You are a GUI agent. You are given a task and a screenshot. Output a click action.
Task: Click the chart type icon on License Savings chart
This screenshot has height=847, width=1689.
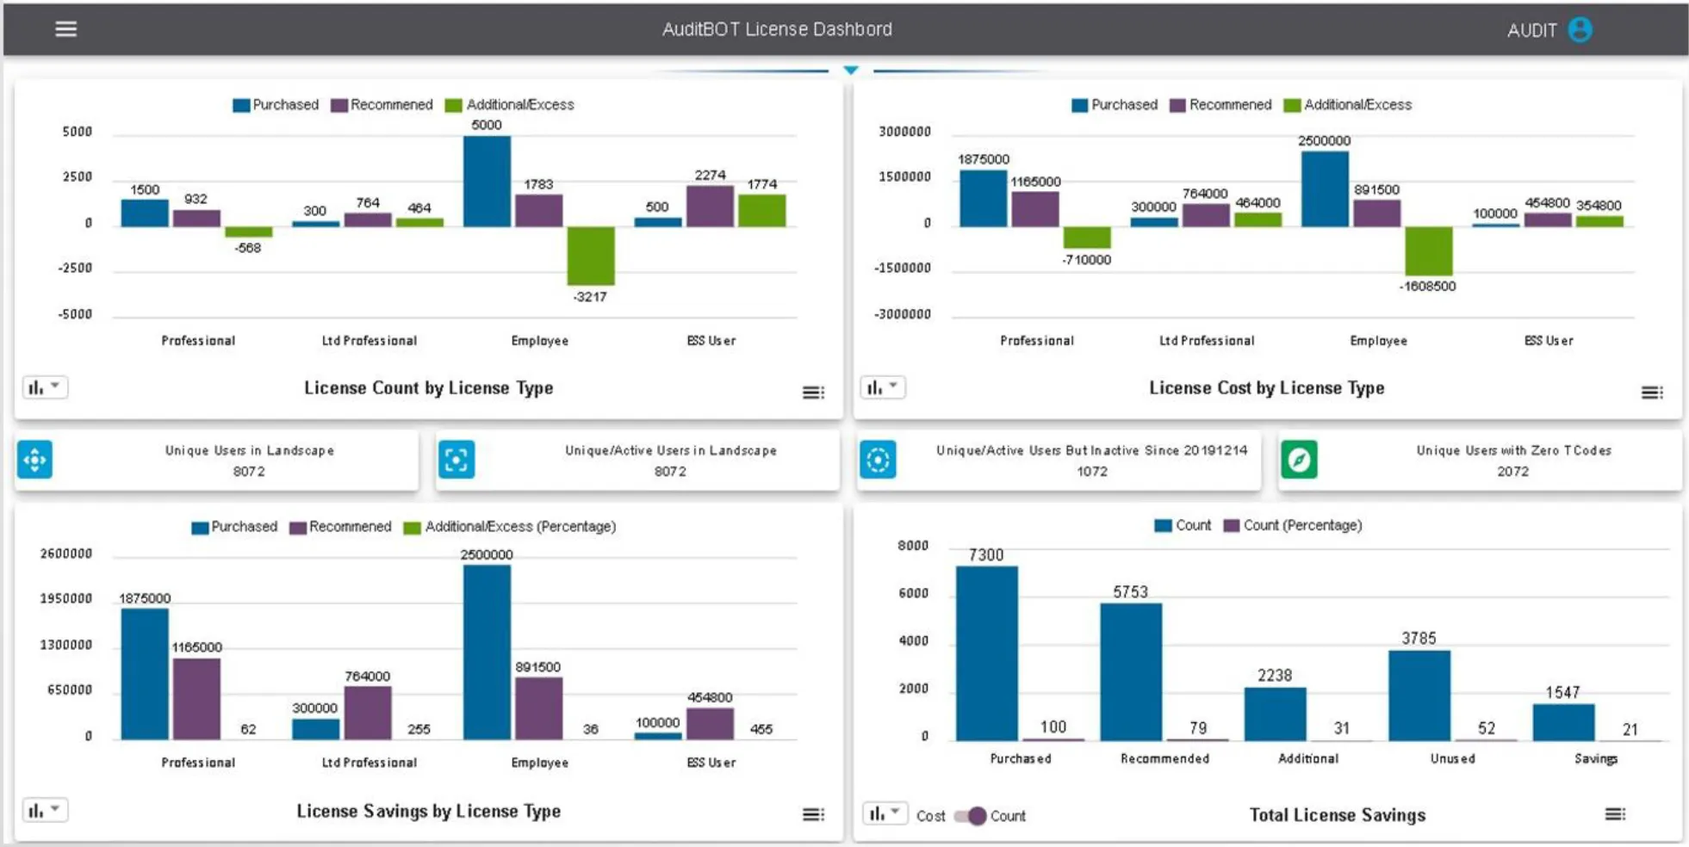pyautogui.click(x=44, y=809)
